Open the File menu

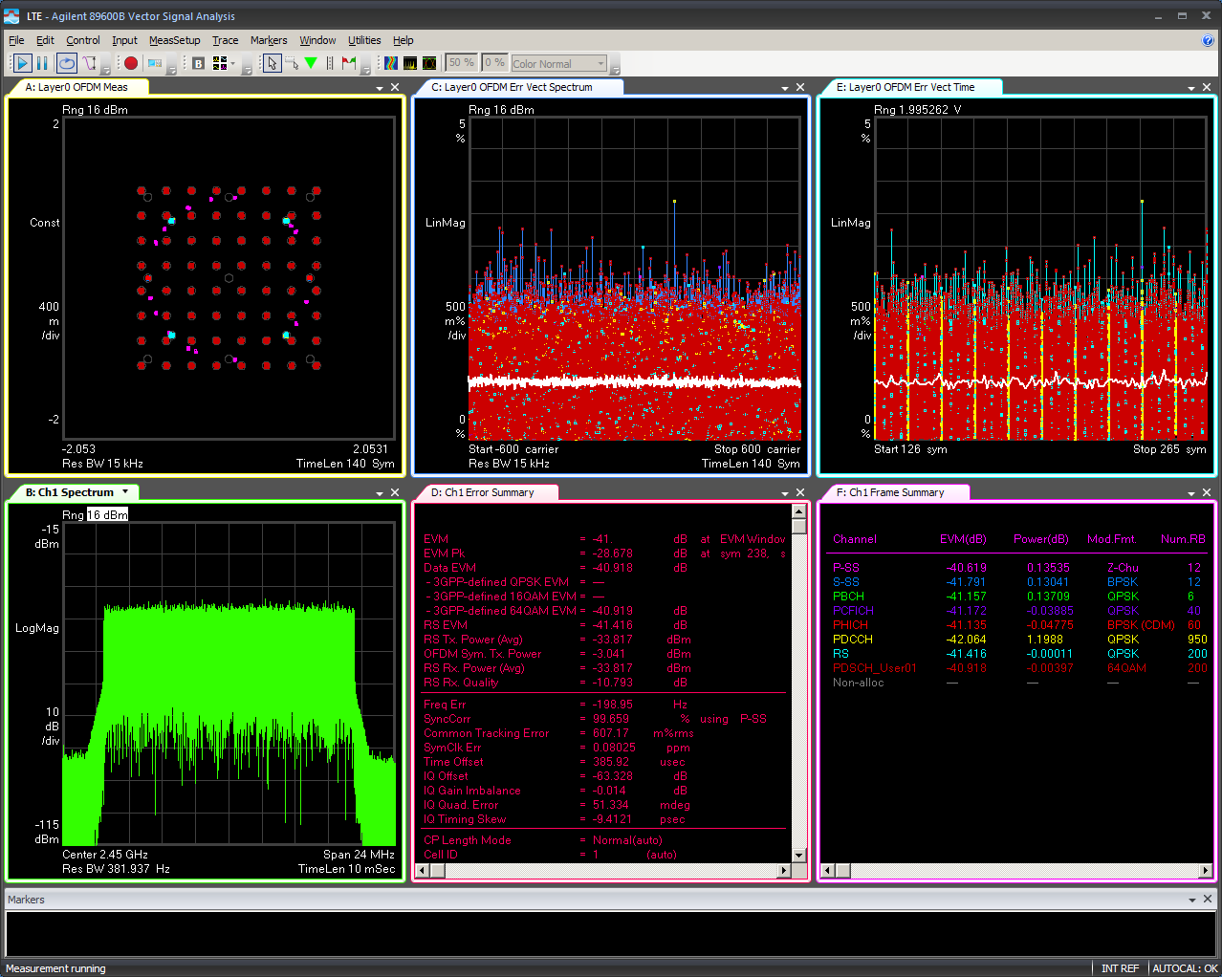tap(16, 40)
